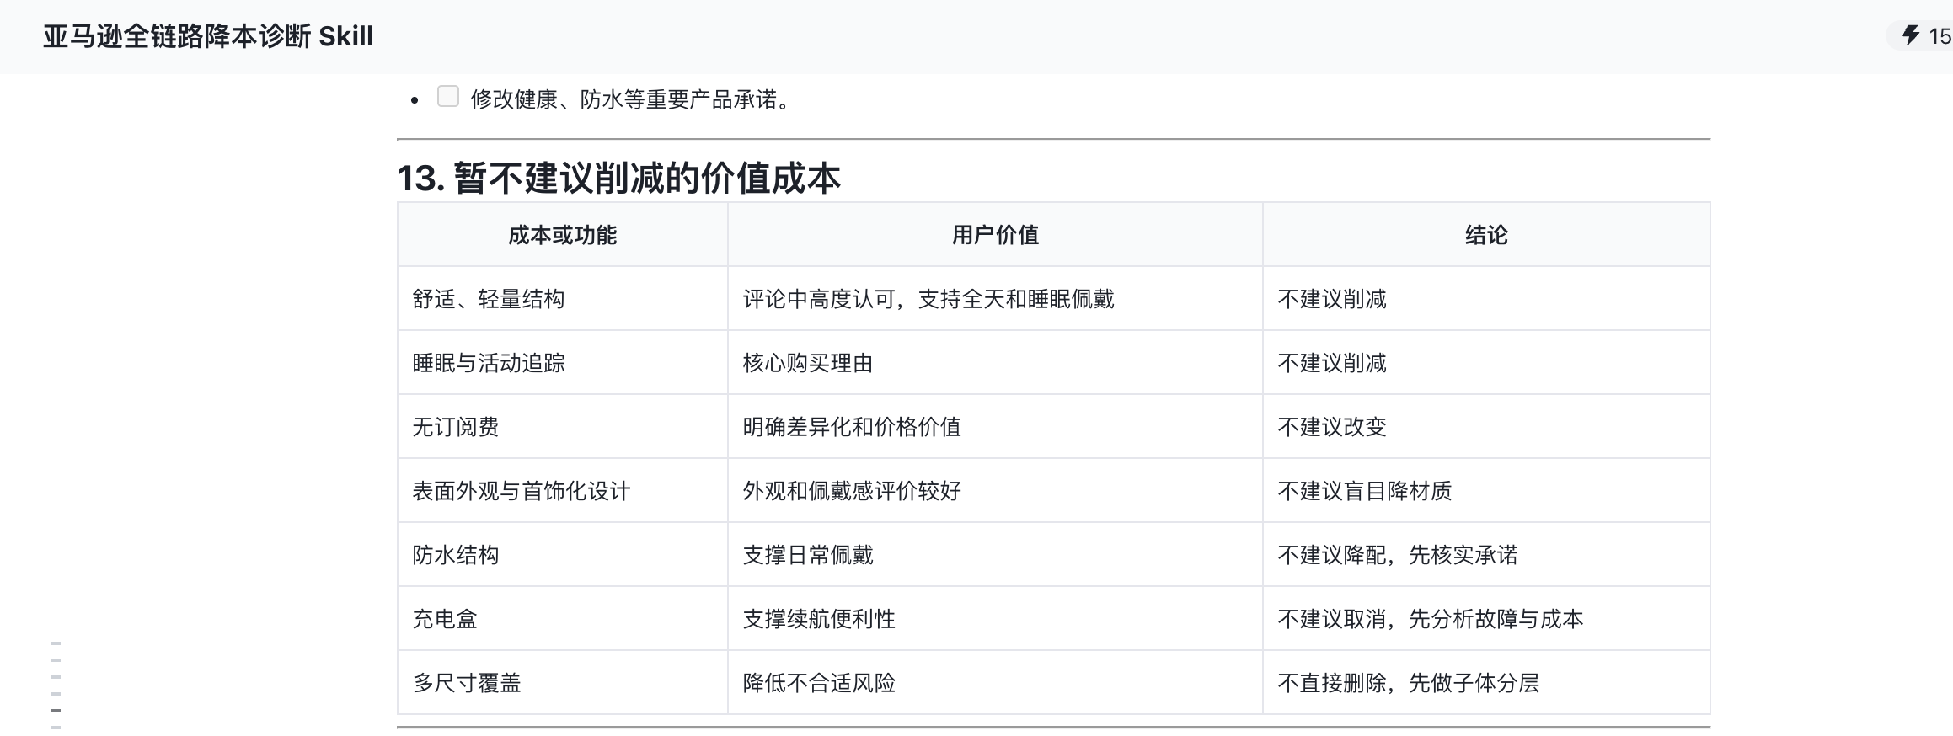Image resolution: width=1953 pixels, height=736 pixels.
Task: Click the 不建议盲目降材质 conclusion
Action: tap(1486, 491)
